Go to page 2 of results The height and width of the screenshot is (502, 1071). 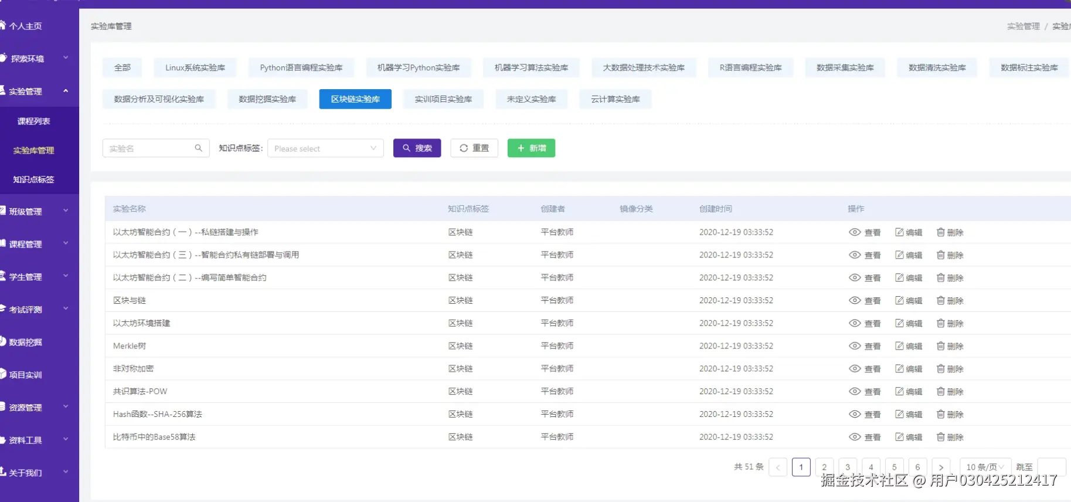click(x=824, y=467)
